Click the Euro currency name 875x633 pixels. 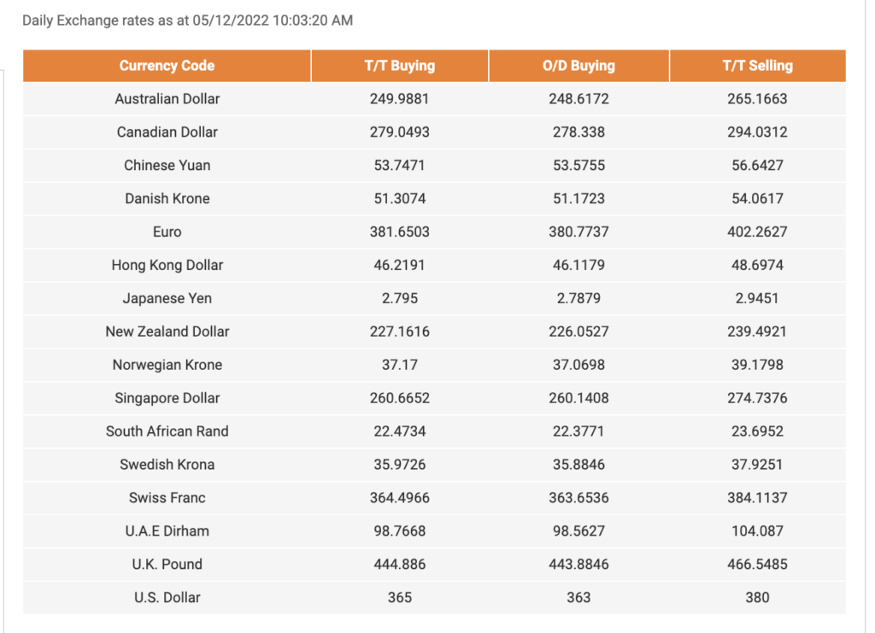167,232
